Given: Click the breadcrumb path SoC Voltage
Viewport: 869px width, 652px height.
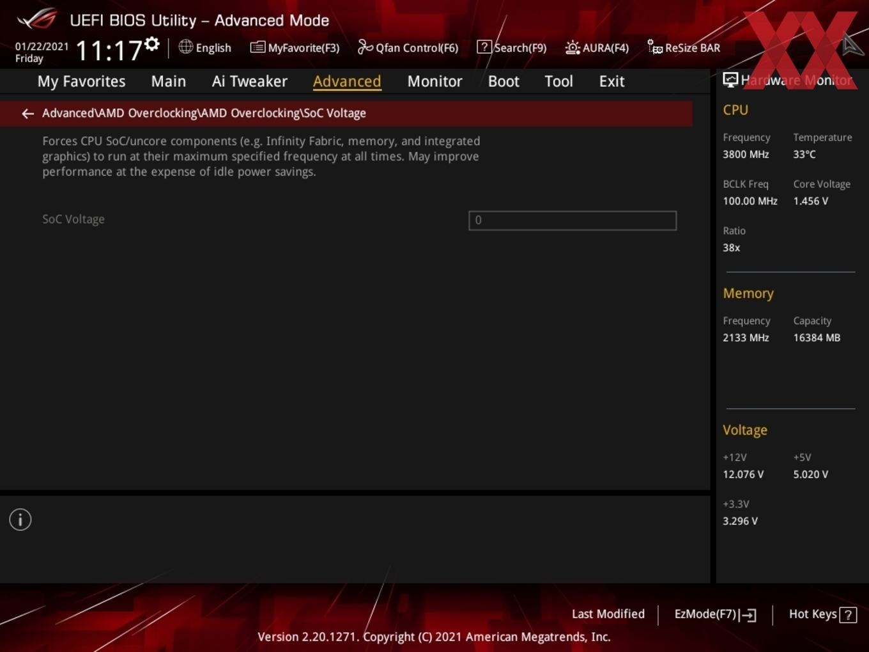Looking at the screenshot, I should pos(335,113).
